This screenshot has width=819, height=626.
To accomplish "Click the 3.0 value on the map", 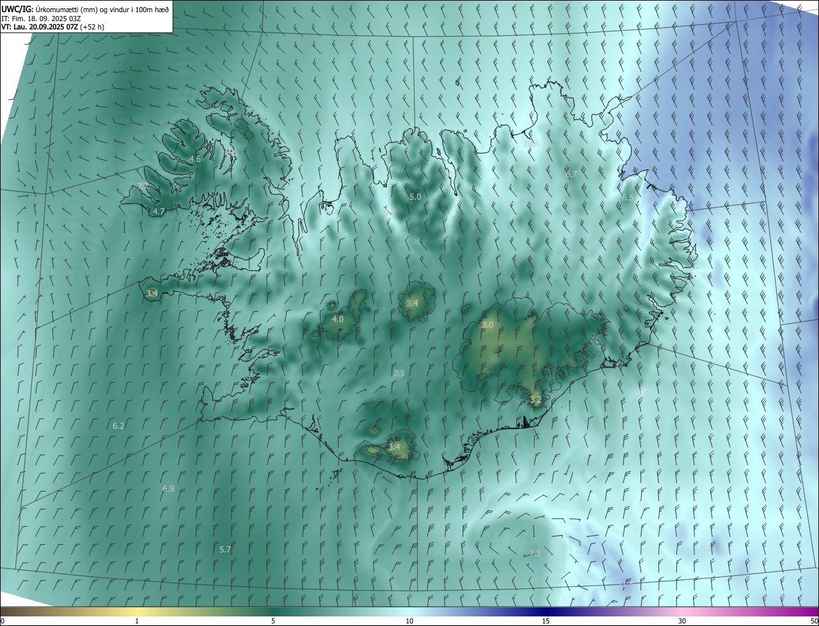I will pyautogui.click(x=488, y=325).
